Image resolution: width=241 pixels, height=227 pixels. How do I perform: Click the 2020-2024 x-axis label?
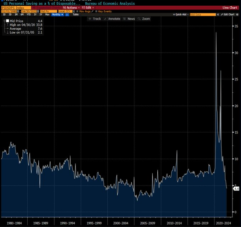223,223
